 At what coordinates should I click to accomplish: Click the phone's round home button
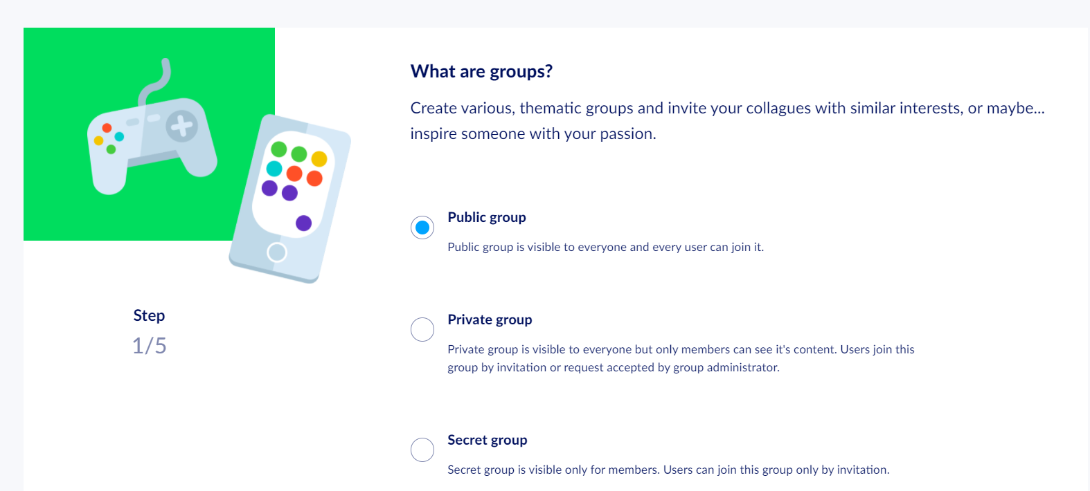pos(277,252)
